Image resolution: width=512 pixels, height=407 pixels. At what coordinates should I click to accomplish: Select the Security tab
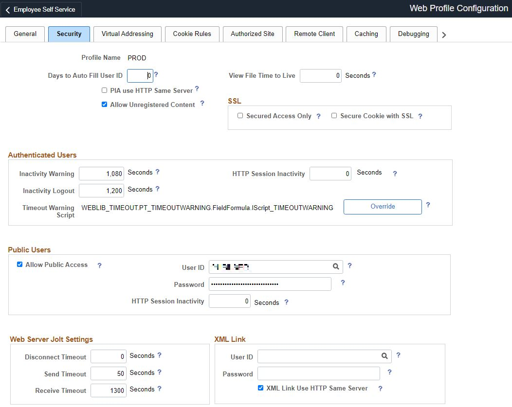tap(69, 34)
